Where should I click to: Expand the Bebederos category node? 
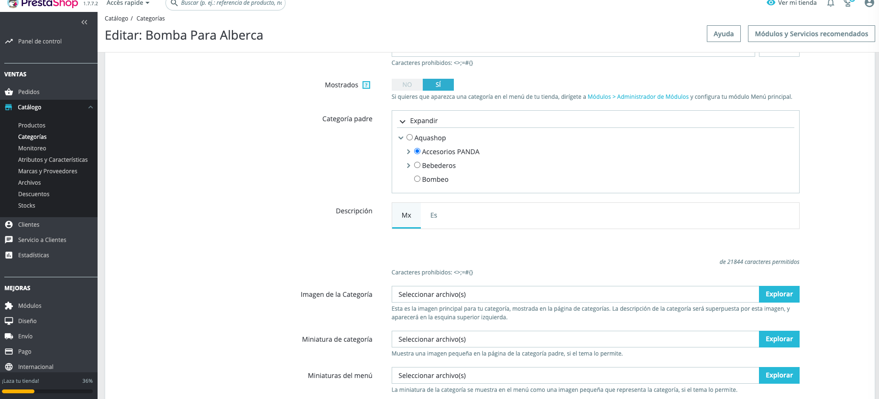point(408,166)
